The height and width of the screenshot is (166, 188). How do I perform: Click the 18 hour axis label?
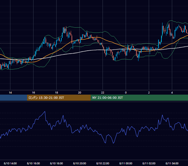(x=56, y=93)
